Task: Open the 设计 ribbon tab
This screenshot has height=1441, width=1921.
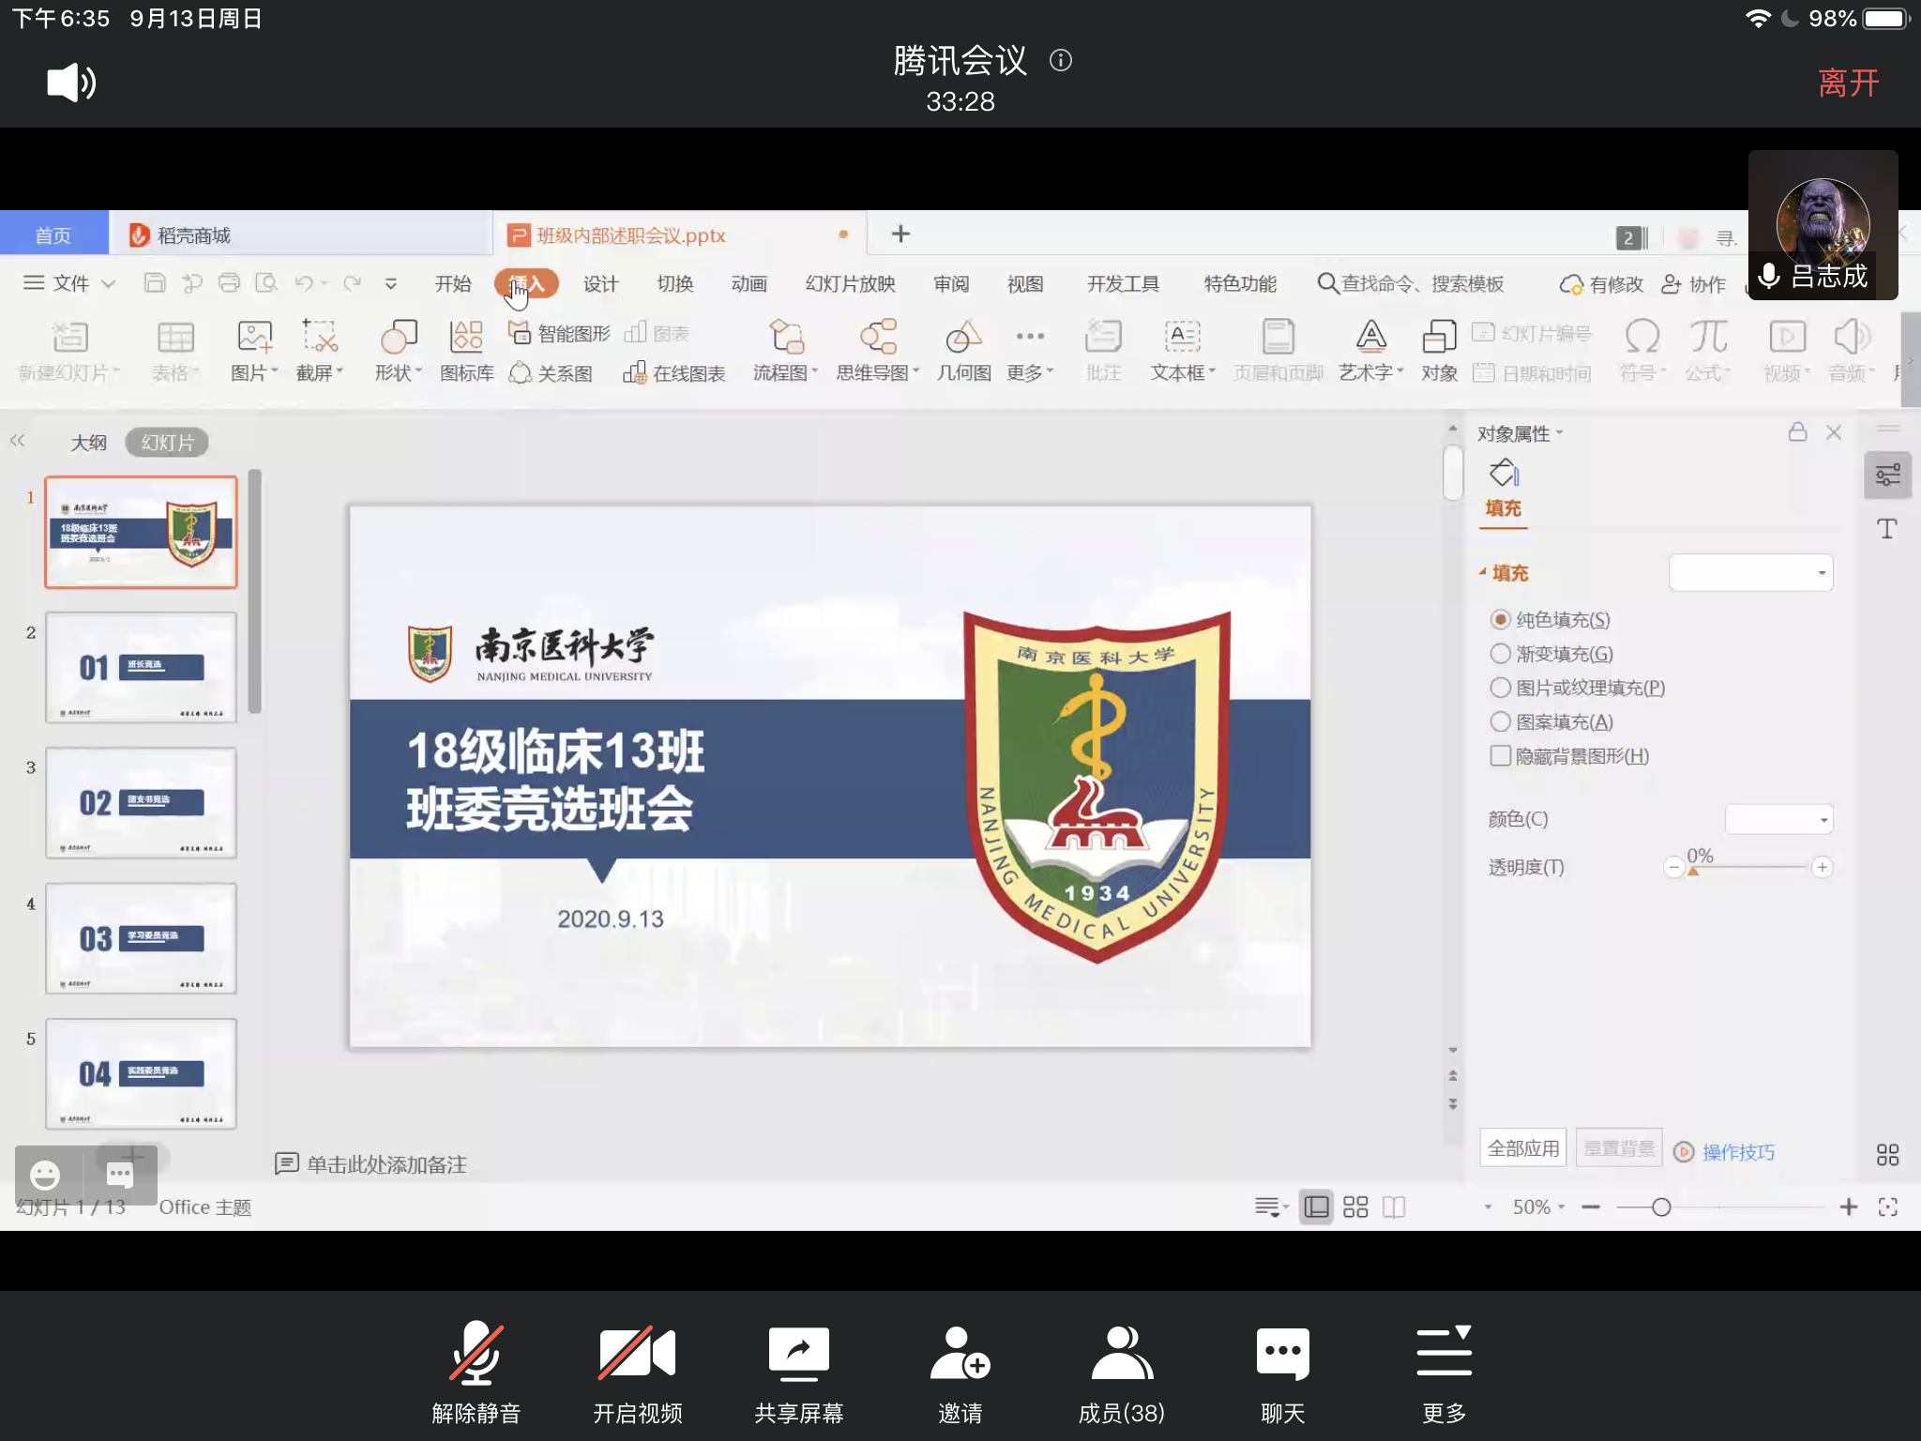Action: click(x=600, y=283)
